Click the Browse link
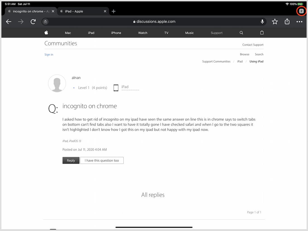 tap(245, 54)
